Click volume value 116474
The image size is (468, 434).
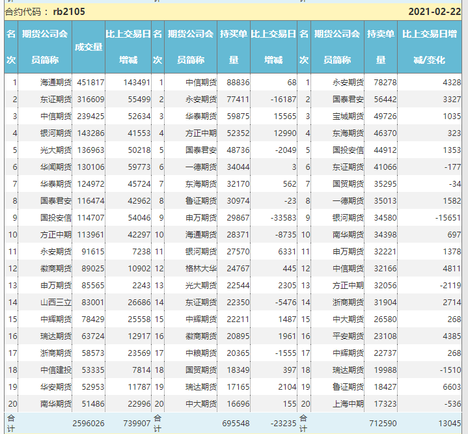click(x=90, y=201)
